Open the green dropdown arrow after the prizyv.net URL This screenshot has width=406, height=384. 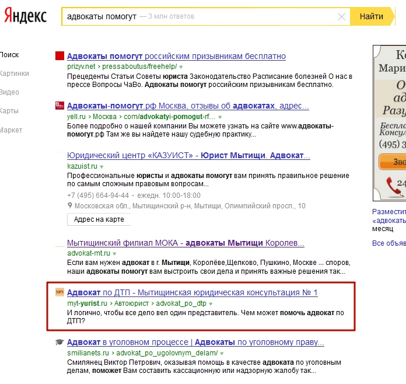pyautogui.click(x=181, y=67)
